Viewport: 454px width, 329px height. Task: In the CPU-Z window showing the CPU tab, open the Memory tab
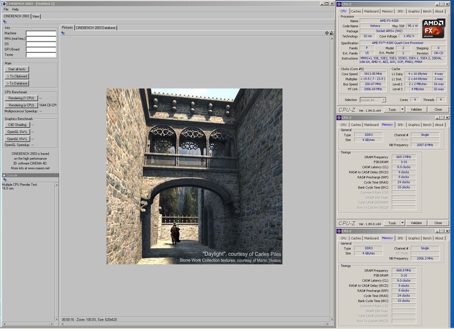(x=387, y=11)
